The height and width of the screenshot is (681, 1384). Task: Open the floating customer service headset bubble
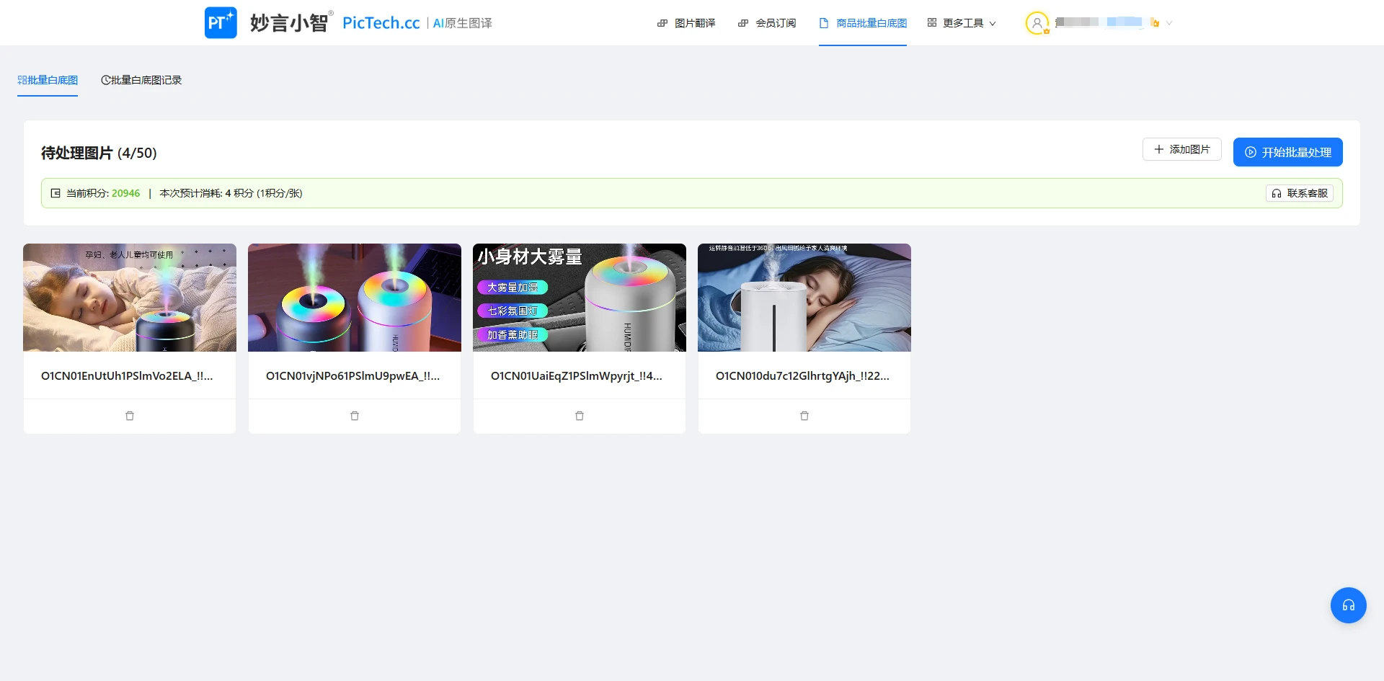pyautogui.click(x=1348, y=605)
